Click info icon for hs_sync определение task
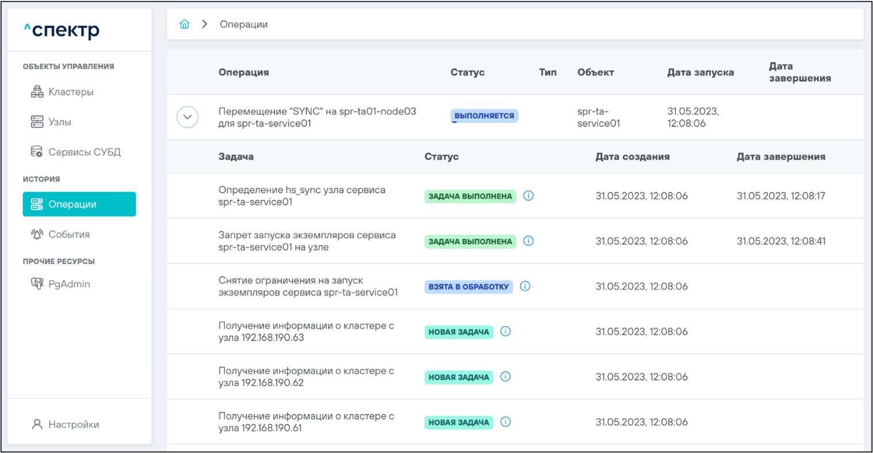This screenshot has height=453, width=873. coord(529,196)
